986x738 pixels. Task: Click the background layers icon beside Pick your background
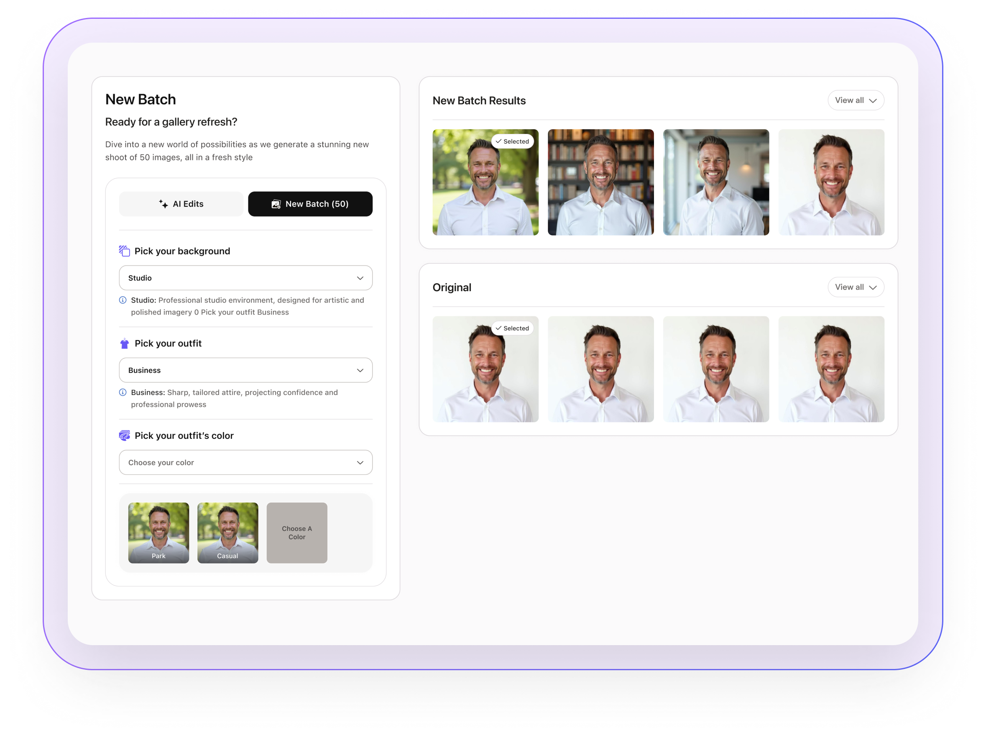coord(124,251)
